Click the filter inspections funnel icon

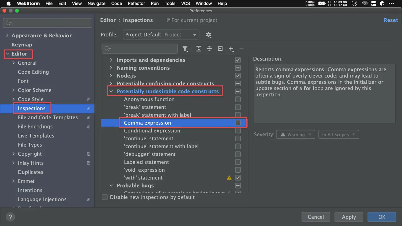point(185,49)
